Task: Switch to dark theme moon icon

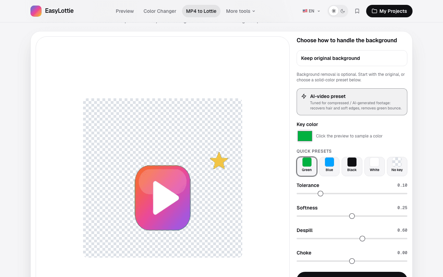Action: click(x=343, y=11)
